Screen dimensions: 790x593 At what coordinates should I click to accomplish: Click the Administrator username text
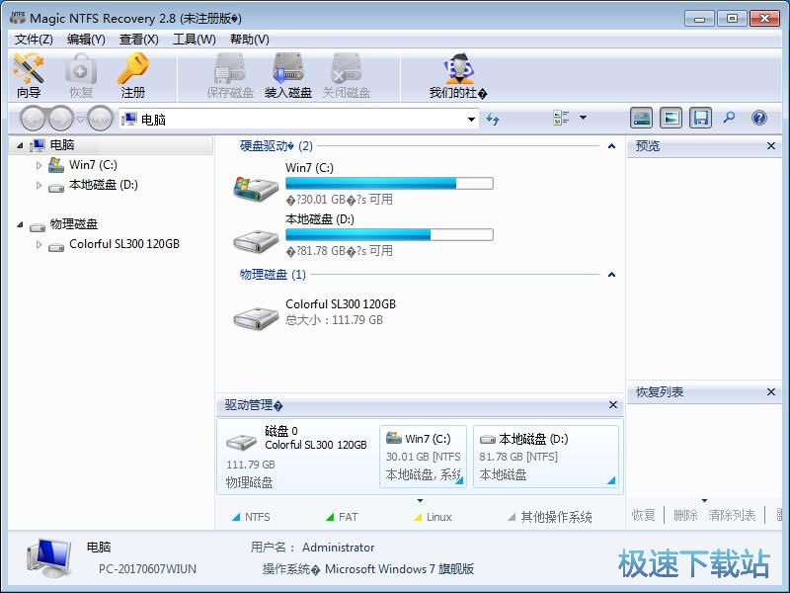[338, 548]
